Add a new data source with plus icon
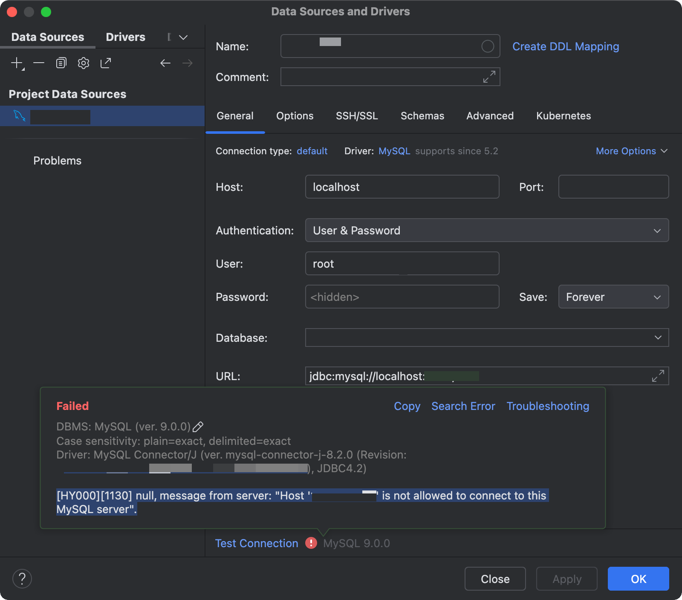 [x=17, y=63]
